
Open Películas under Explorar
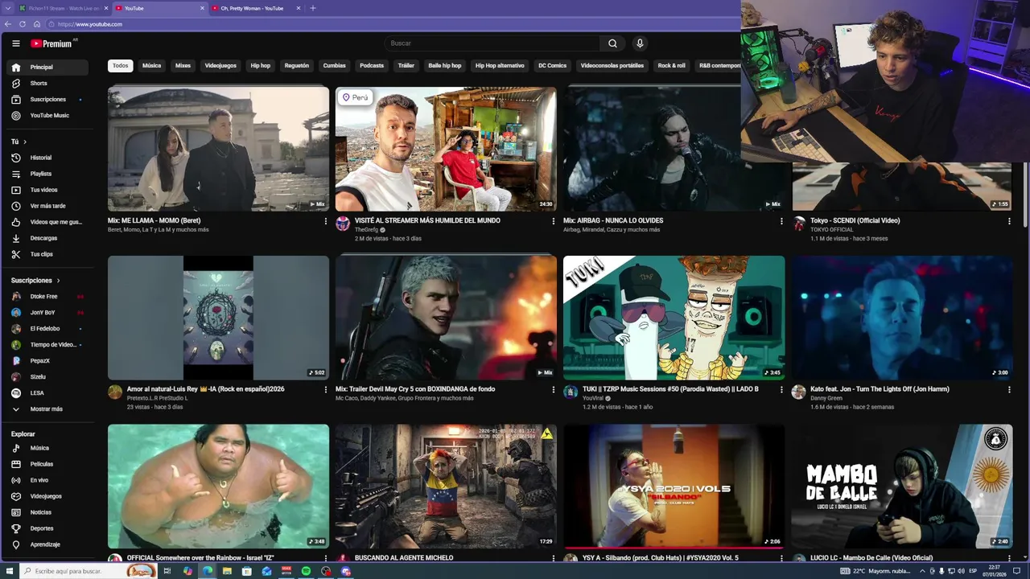(x=48, y=464)
